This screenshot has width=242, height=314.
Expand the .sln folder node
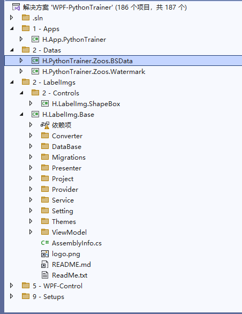tap(12, 18)
